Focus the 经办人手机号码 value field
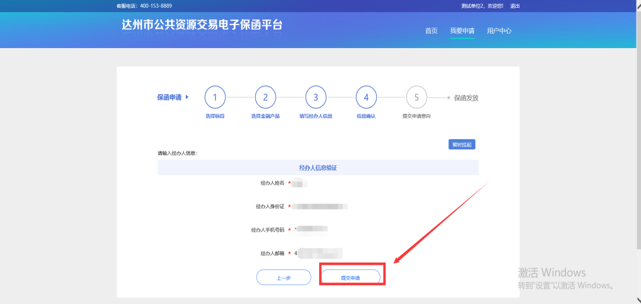The image size is (641, 304). coord(312,229)
